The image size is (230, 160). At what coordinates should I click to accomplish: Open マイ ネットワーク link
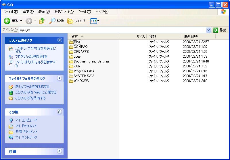point(26,137)
